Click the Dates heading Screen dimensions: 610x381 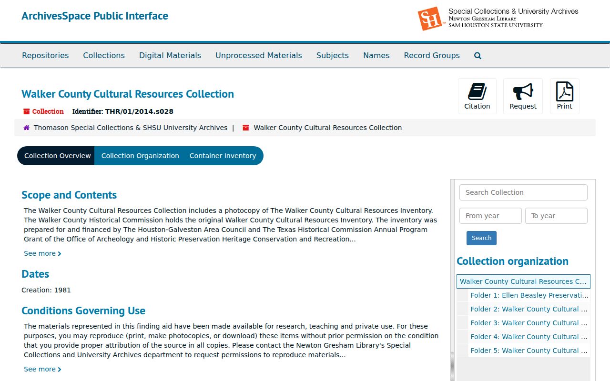click(x=35, y=274)
